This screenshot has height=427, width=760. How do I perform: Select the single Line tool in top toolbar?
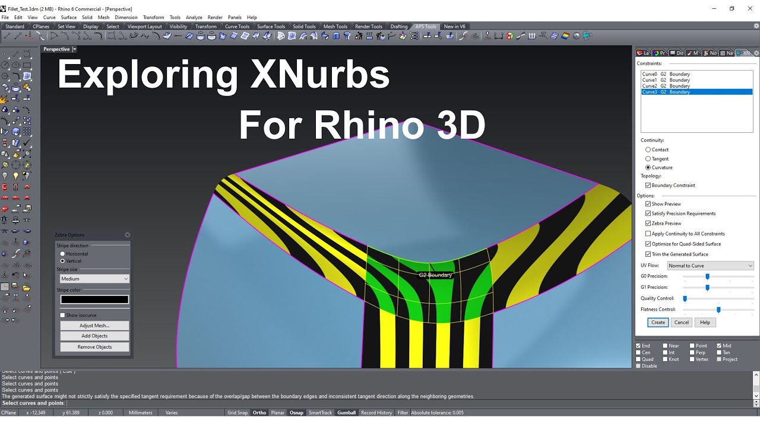(x=8, y=36)
